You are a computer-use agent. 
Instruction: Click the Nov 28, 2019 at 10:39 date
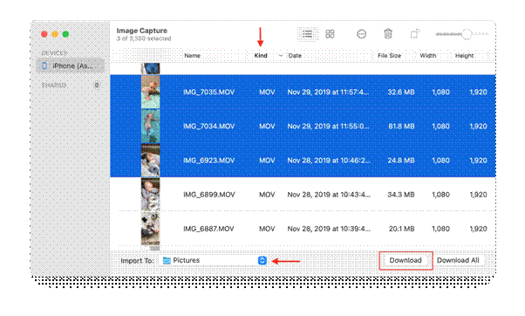tap(329, 229)
